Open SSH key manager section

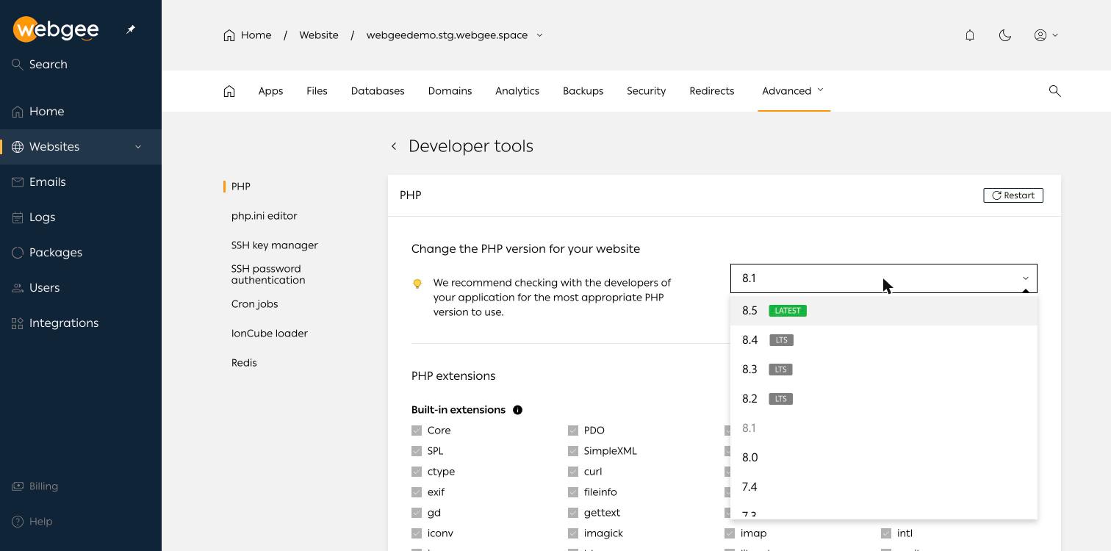click(275, 245)
